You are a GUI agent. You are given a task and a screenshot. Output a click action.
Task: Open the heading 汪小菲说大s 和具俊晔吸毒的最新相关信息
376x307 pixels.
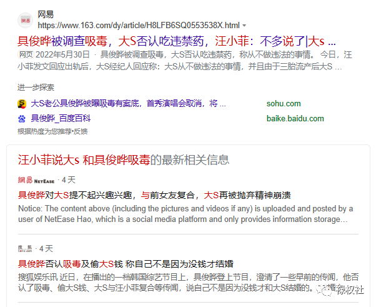pyautogui.click(x=124, y=159)
